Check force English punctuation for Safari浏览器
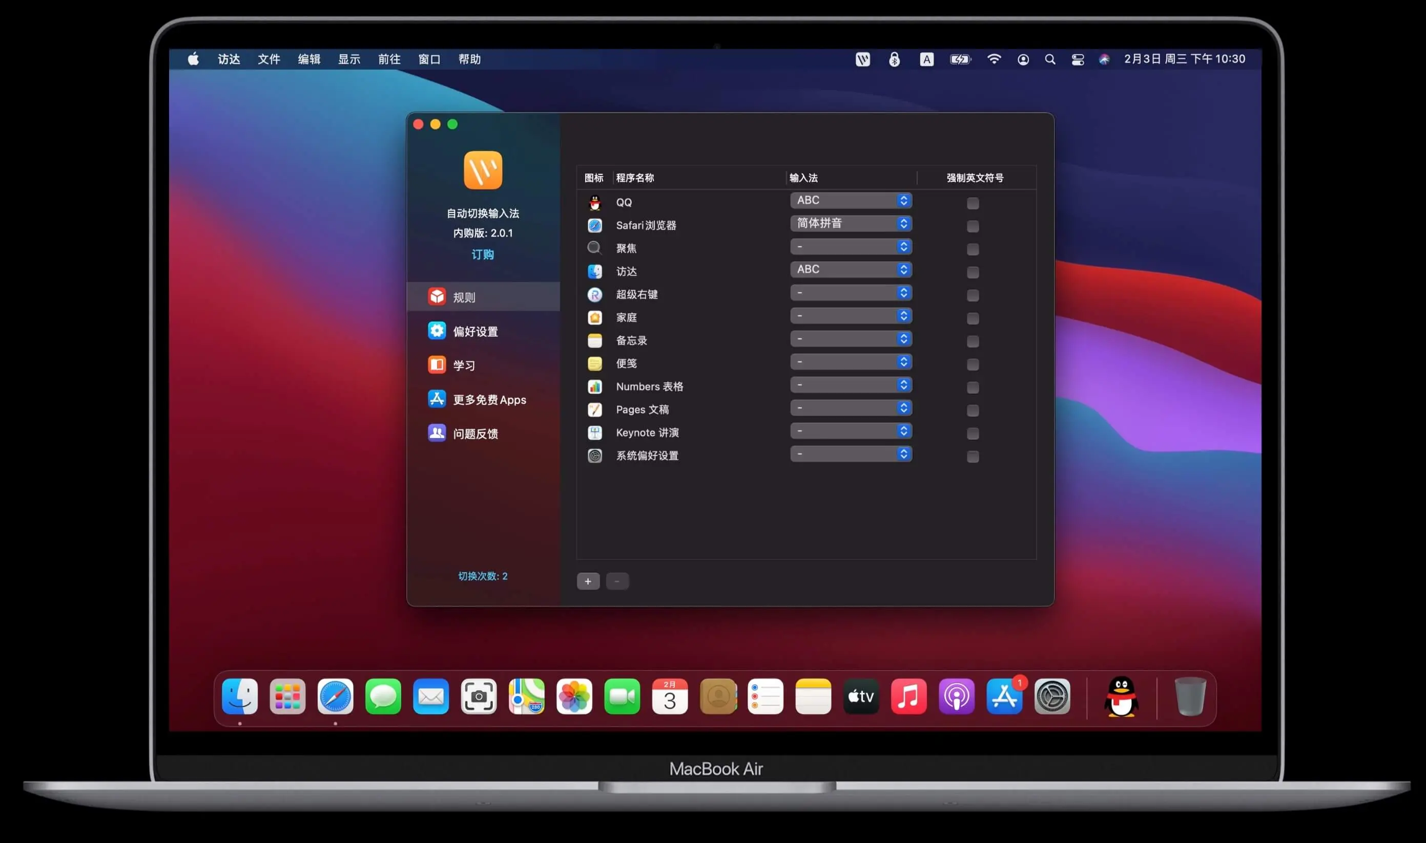Viewport: 1426px width, 843px height. point(973,226)
